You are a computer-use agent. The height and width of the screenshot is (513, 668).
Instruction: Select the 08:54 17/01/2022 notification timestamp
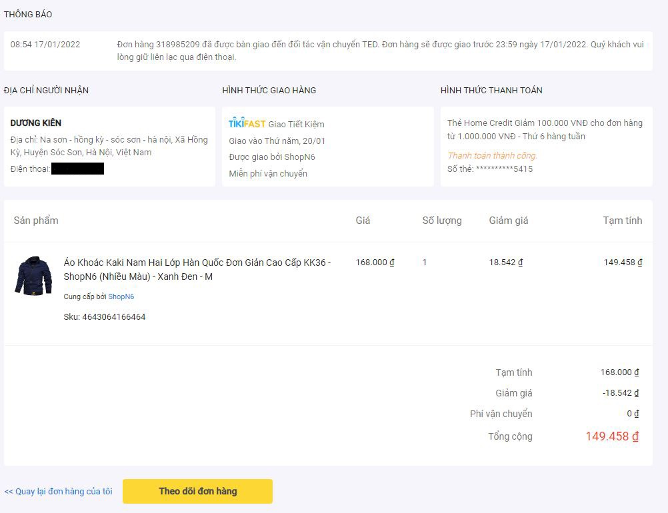click(45, 45)
